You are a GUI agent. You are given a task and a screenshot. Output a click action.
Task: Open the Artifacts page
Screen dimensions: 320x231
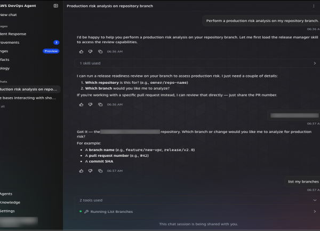click(x=5, y=60)
